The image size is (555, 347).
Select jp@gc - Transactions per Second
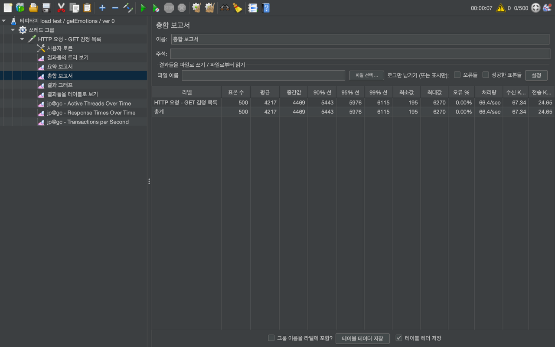click(89, 122)
